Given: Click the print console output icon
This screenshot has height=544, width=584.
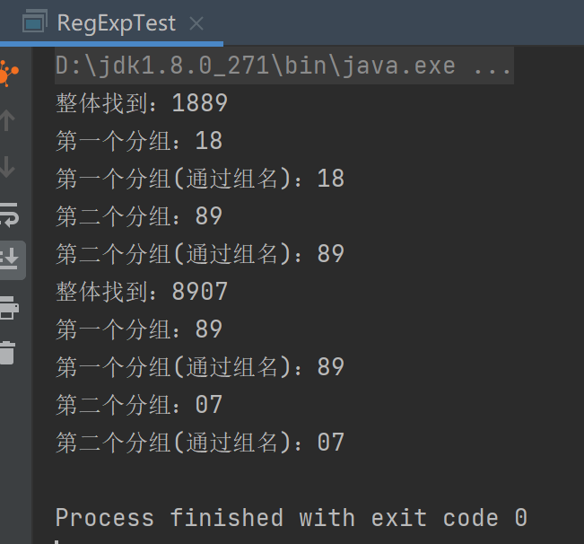Looking at the screenshot, I should pos(8,307).
